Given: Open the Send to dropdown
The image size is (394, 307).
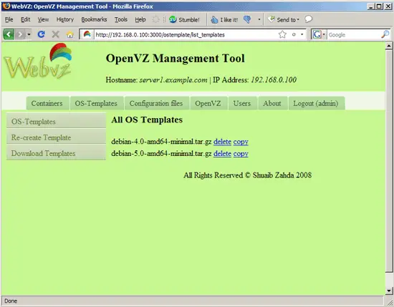Looking at the screenshot, I should click(x=284, y=19).
